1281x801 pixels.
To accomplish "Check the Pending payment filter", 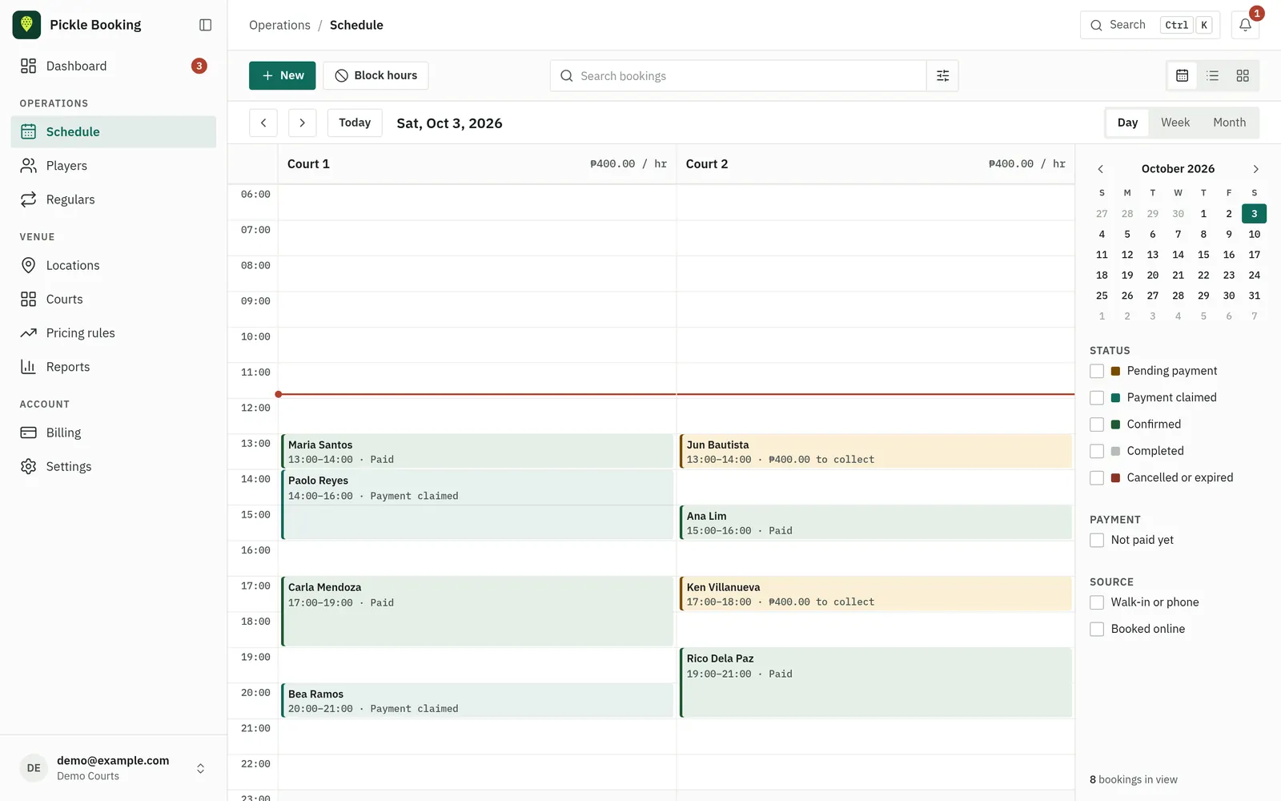I will coord(1097,371).
